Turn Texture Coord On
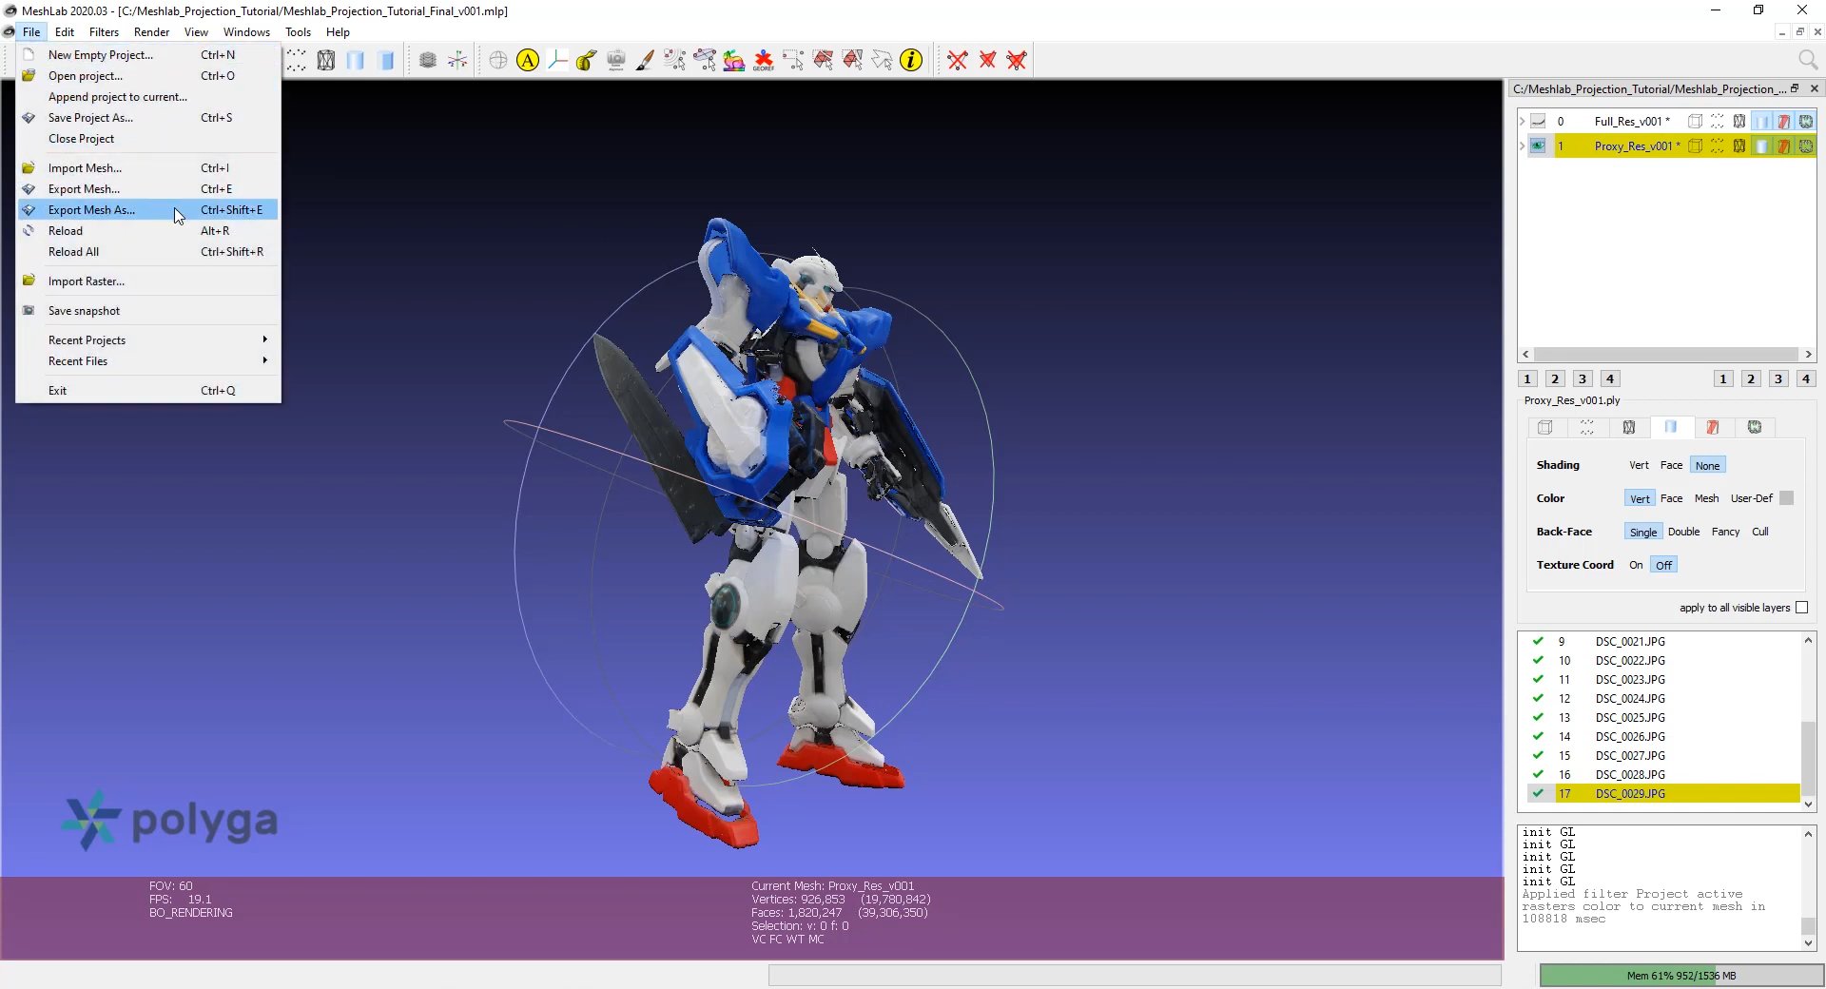Screen dimensions: 1826x989 click(x=1636, y=565)
